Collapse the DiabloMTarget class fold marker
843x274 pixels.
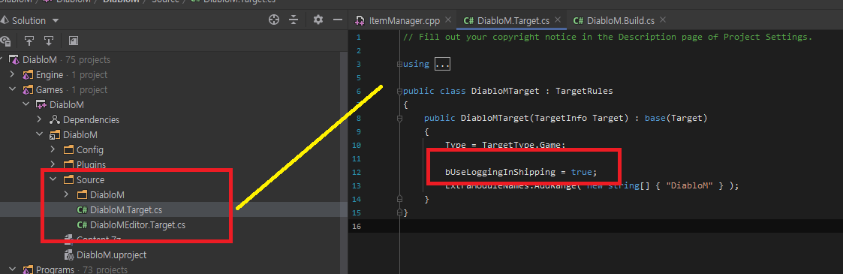pyautogui.click(x=399, y=92)
